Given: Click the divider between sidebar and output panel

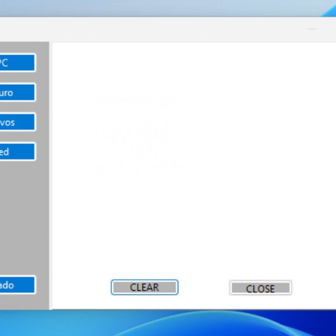Looking at the screenshot, I should (51, 175).
